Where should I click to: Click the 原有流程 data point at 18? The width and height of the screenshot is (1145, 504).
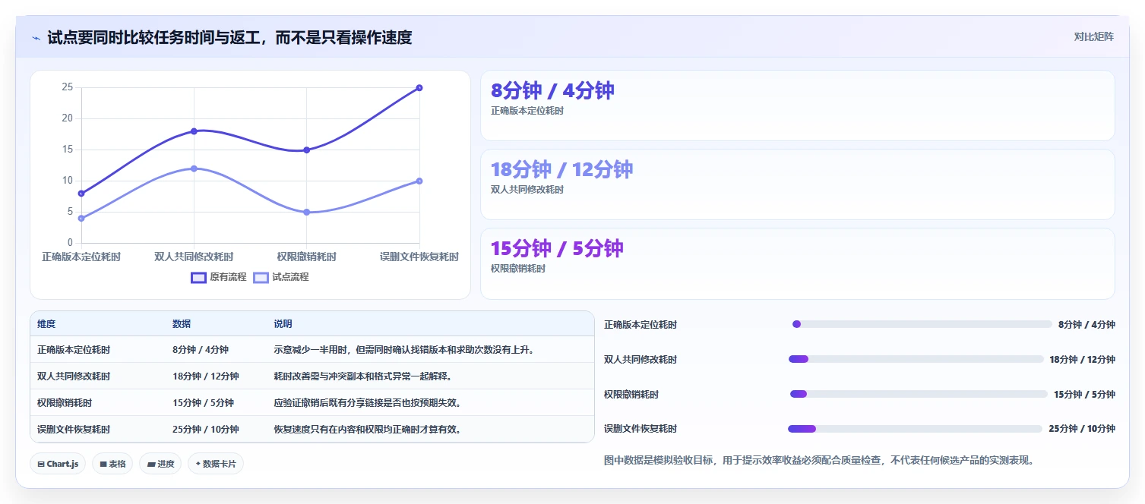[x=194, y=131]
